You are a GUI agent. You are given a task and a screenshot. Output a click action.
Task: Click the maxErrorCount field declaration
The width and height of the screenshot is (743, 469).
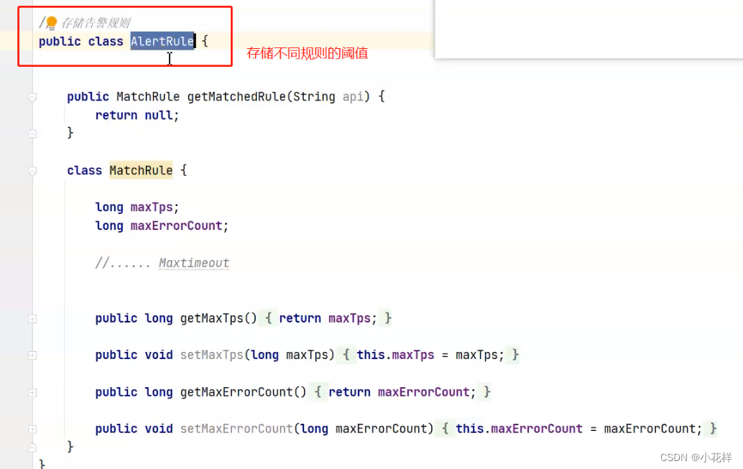coord(176,226)
